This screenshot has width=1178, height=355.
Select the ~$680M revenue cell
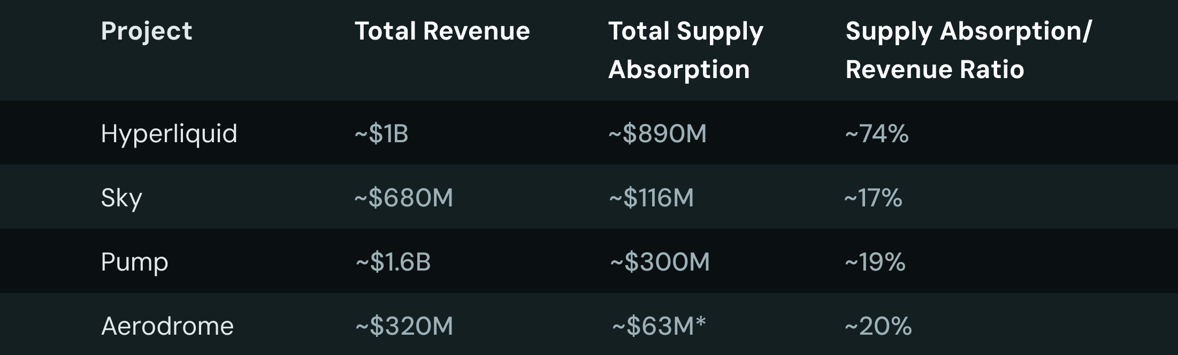pyautogui.click(x=403, y=198)
